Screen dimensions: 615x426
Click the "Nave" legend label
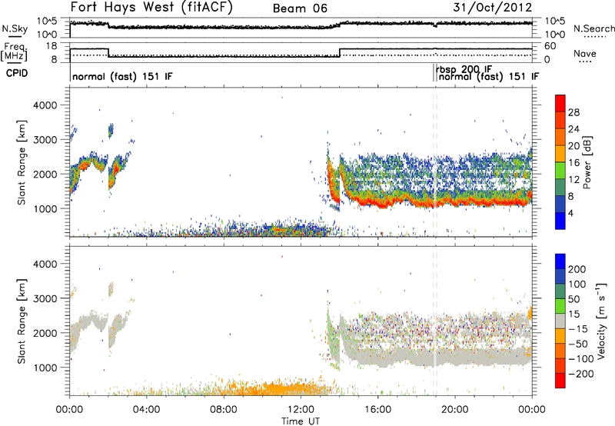click(x=584, y=53)
